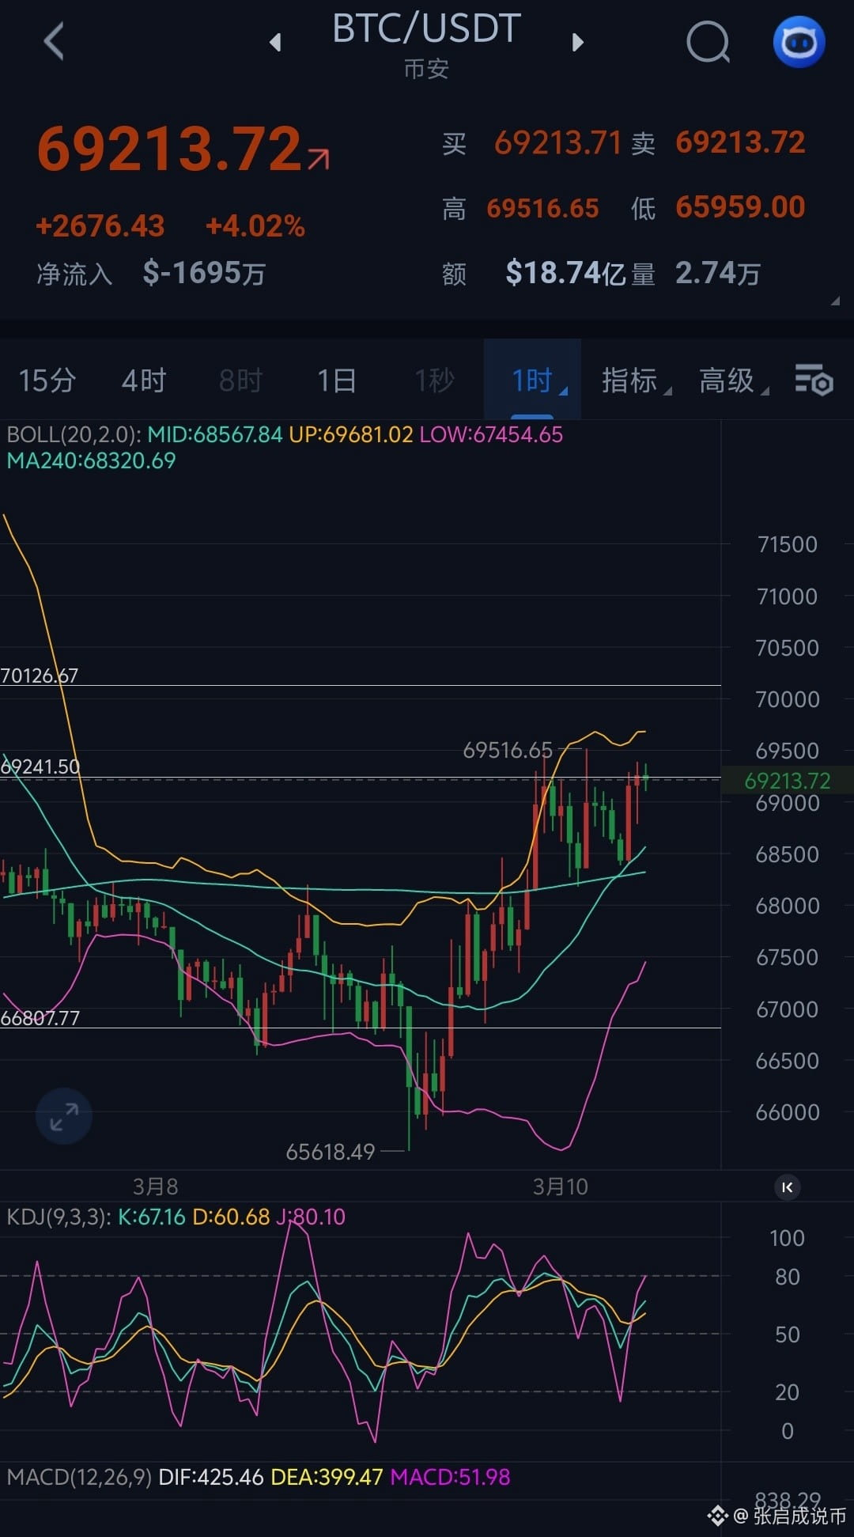Tap the 3月8 date label
The image size is (854, 1537).
(x=155, y=1187)
